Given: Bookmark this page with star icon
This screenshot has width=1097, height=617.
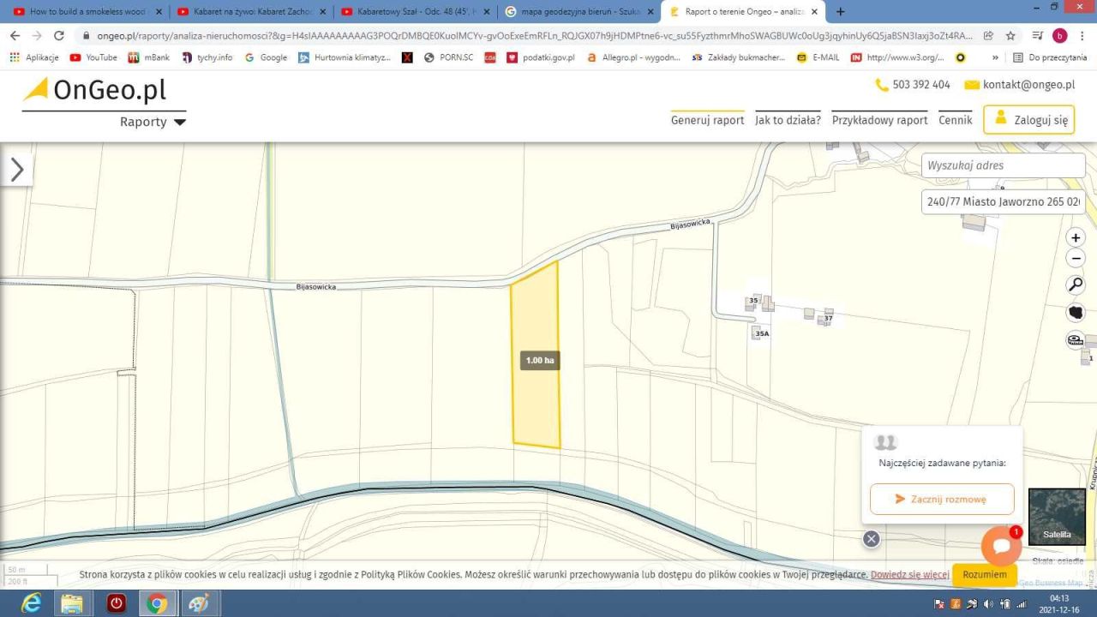Looking at the screenshot, I should (x=1010, y=36).
